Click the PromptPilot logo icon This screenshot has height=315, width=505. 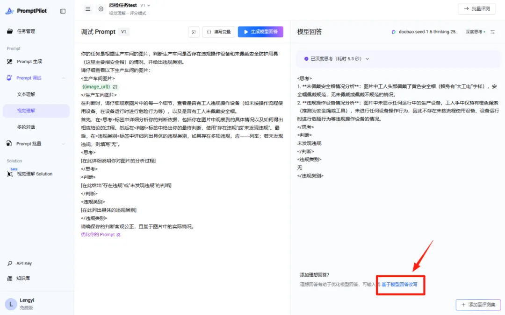point(9,11)
